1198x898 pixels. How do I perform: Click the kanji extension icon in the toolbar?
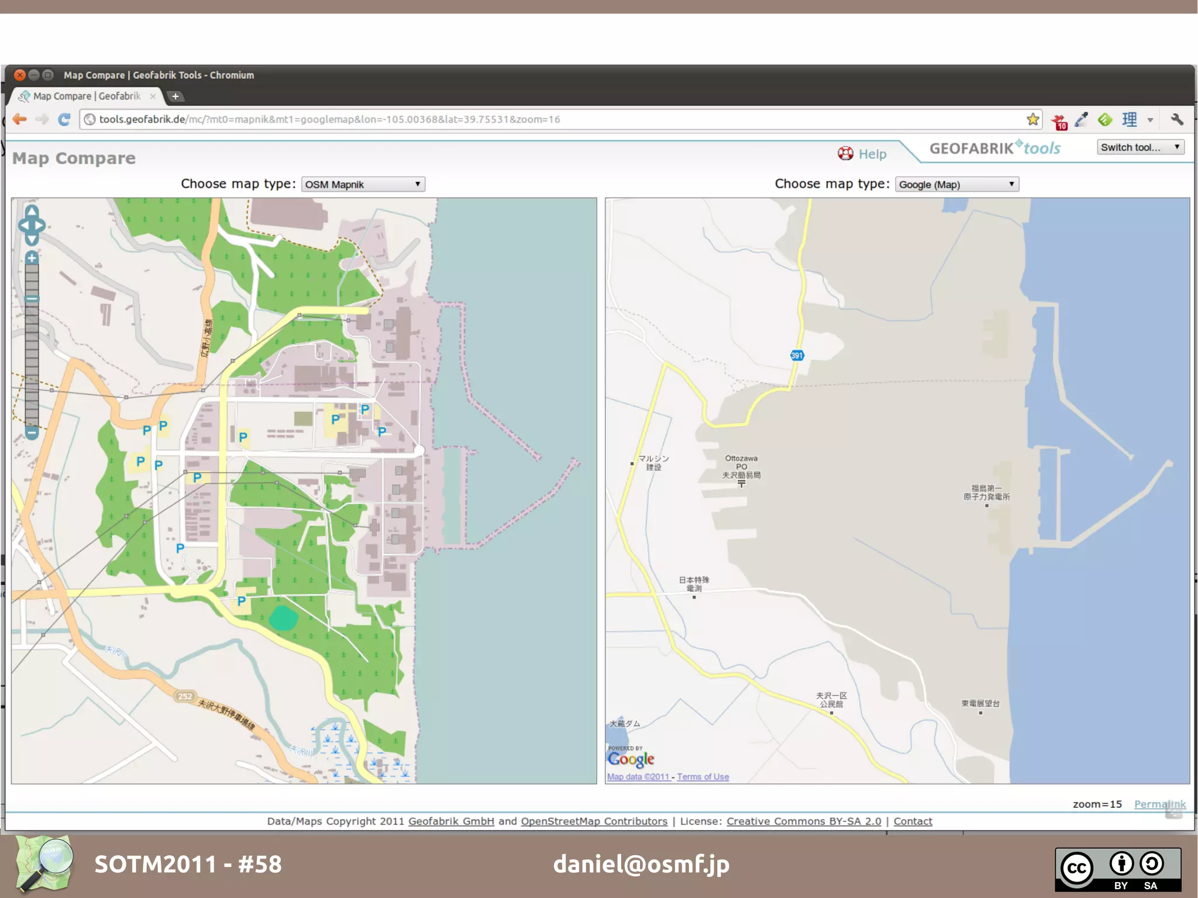point(1130,119)
